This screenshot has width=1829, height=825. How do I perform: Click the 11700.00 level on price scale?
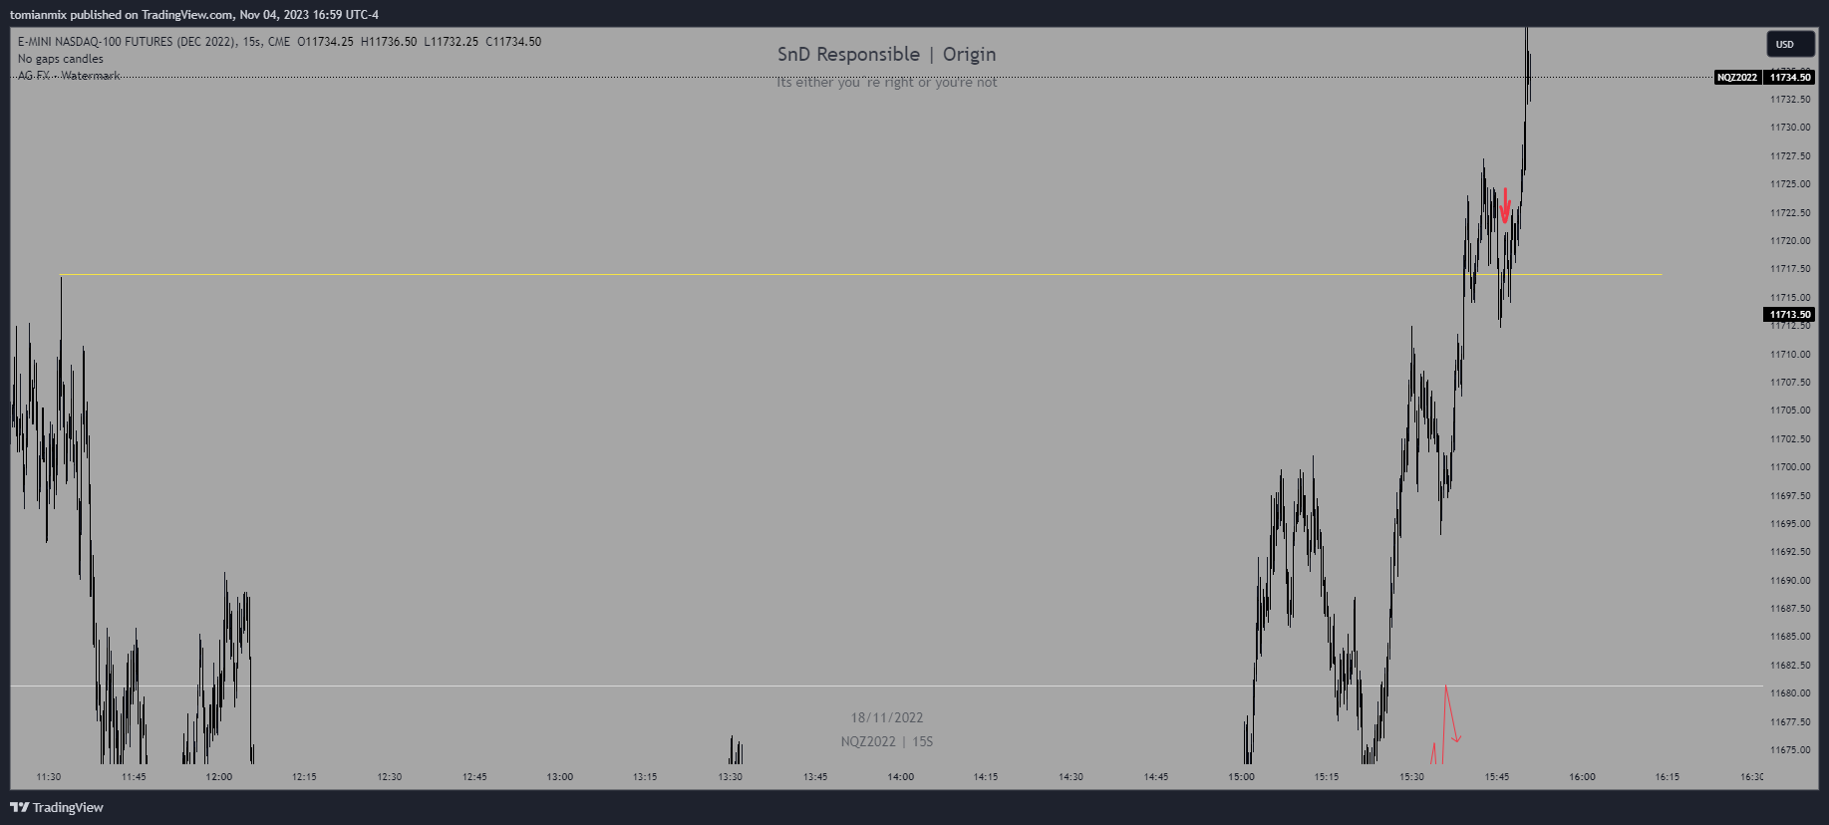pyautogui.click(x=1789, y=467)
